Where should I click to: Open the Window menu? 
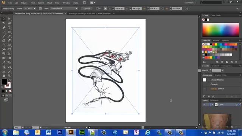(67, 3)
